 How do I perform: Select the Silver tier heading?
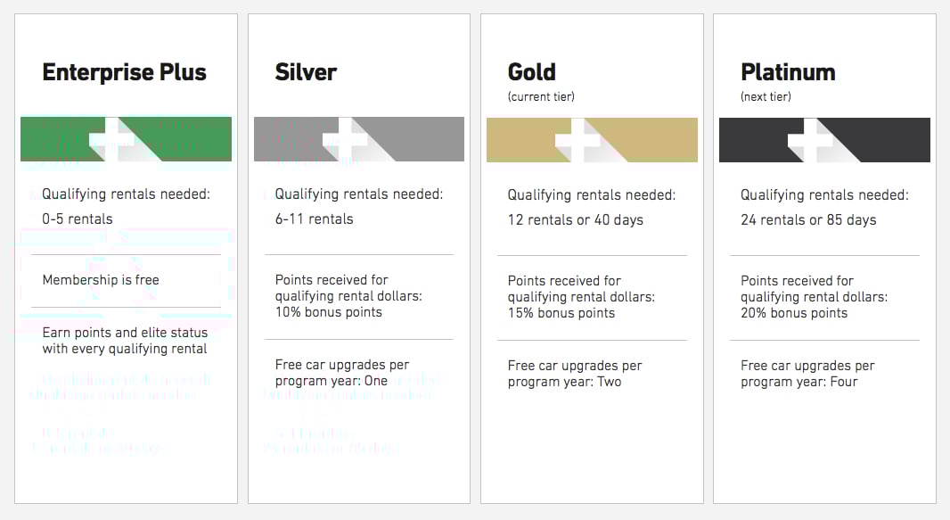(306, 72)
